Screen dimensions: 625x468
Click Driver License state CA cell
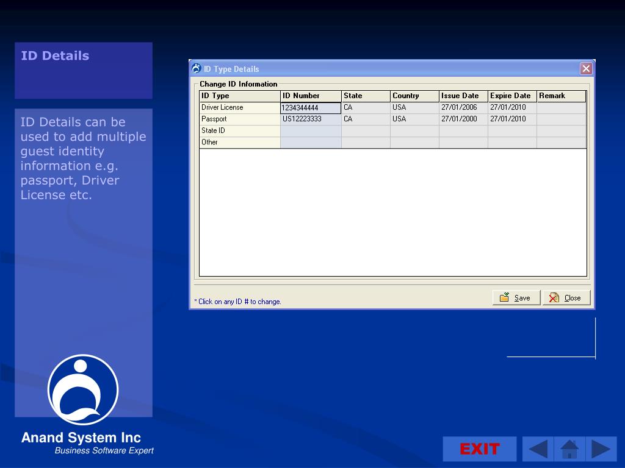point(366,107)
